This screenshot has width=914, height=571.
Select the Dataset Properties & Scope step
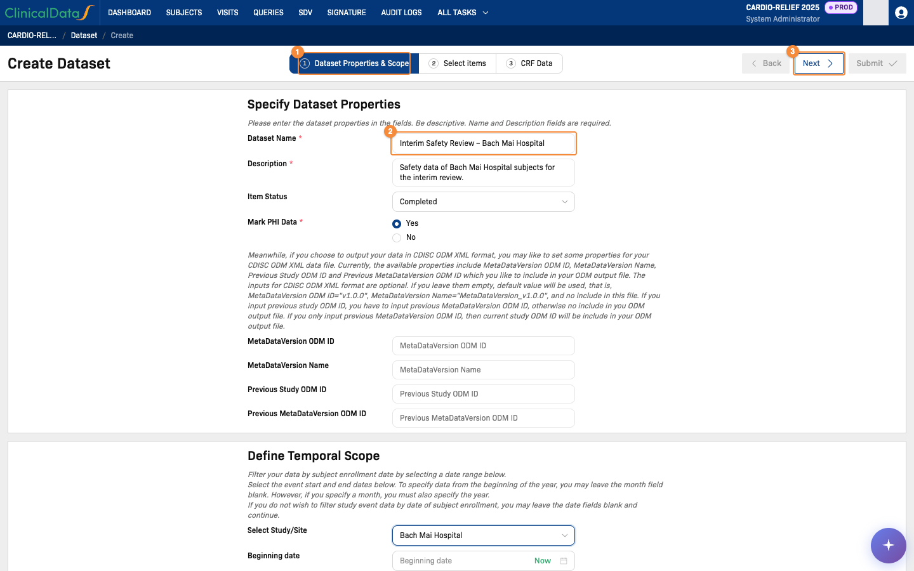pyautogui.click(x=354, y=63)
